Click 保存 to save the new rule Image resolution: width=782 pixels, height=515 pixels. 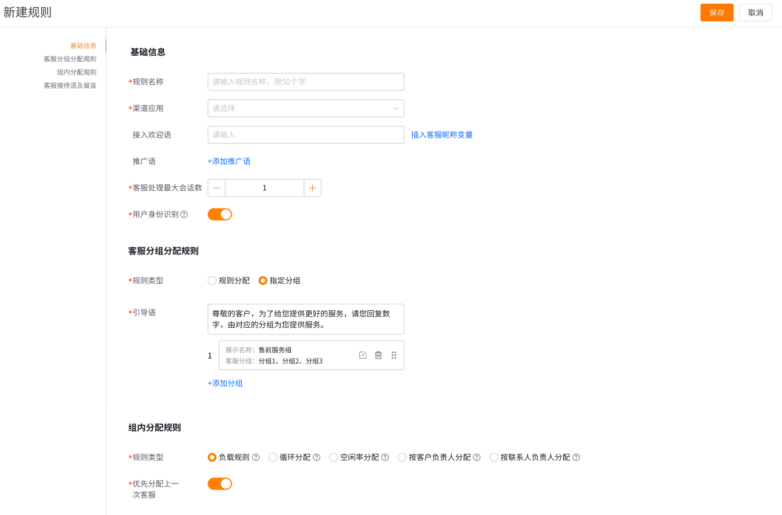point(717,12)
